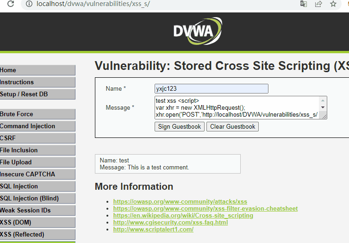
Task: Open the scriptalert1.com link
Action: click(x=153, y=229)
